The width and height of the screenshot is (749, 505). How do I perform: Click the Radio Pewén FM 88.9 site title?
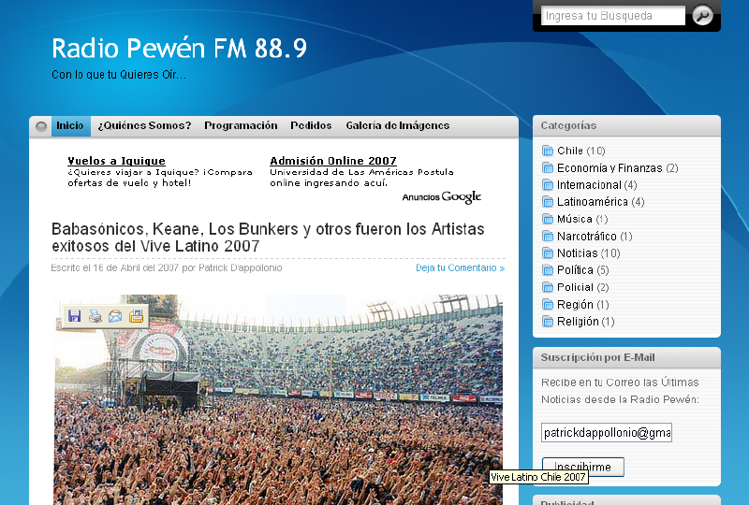(179, 49)
